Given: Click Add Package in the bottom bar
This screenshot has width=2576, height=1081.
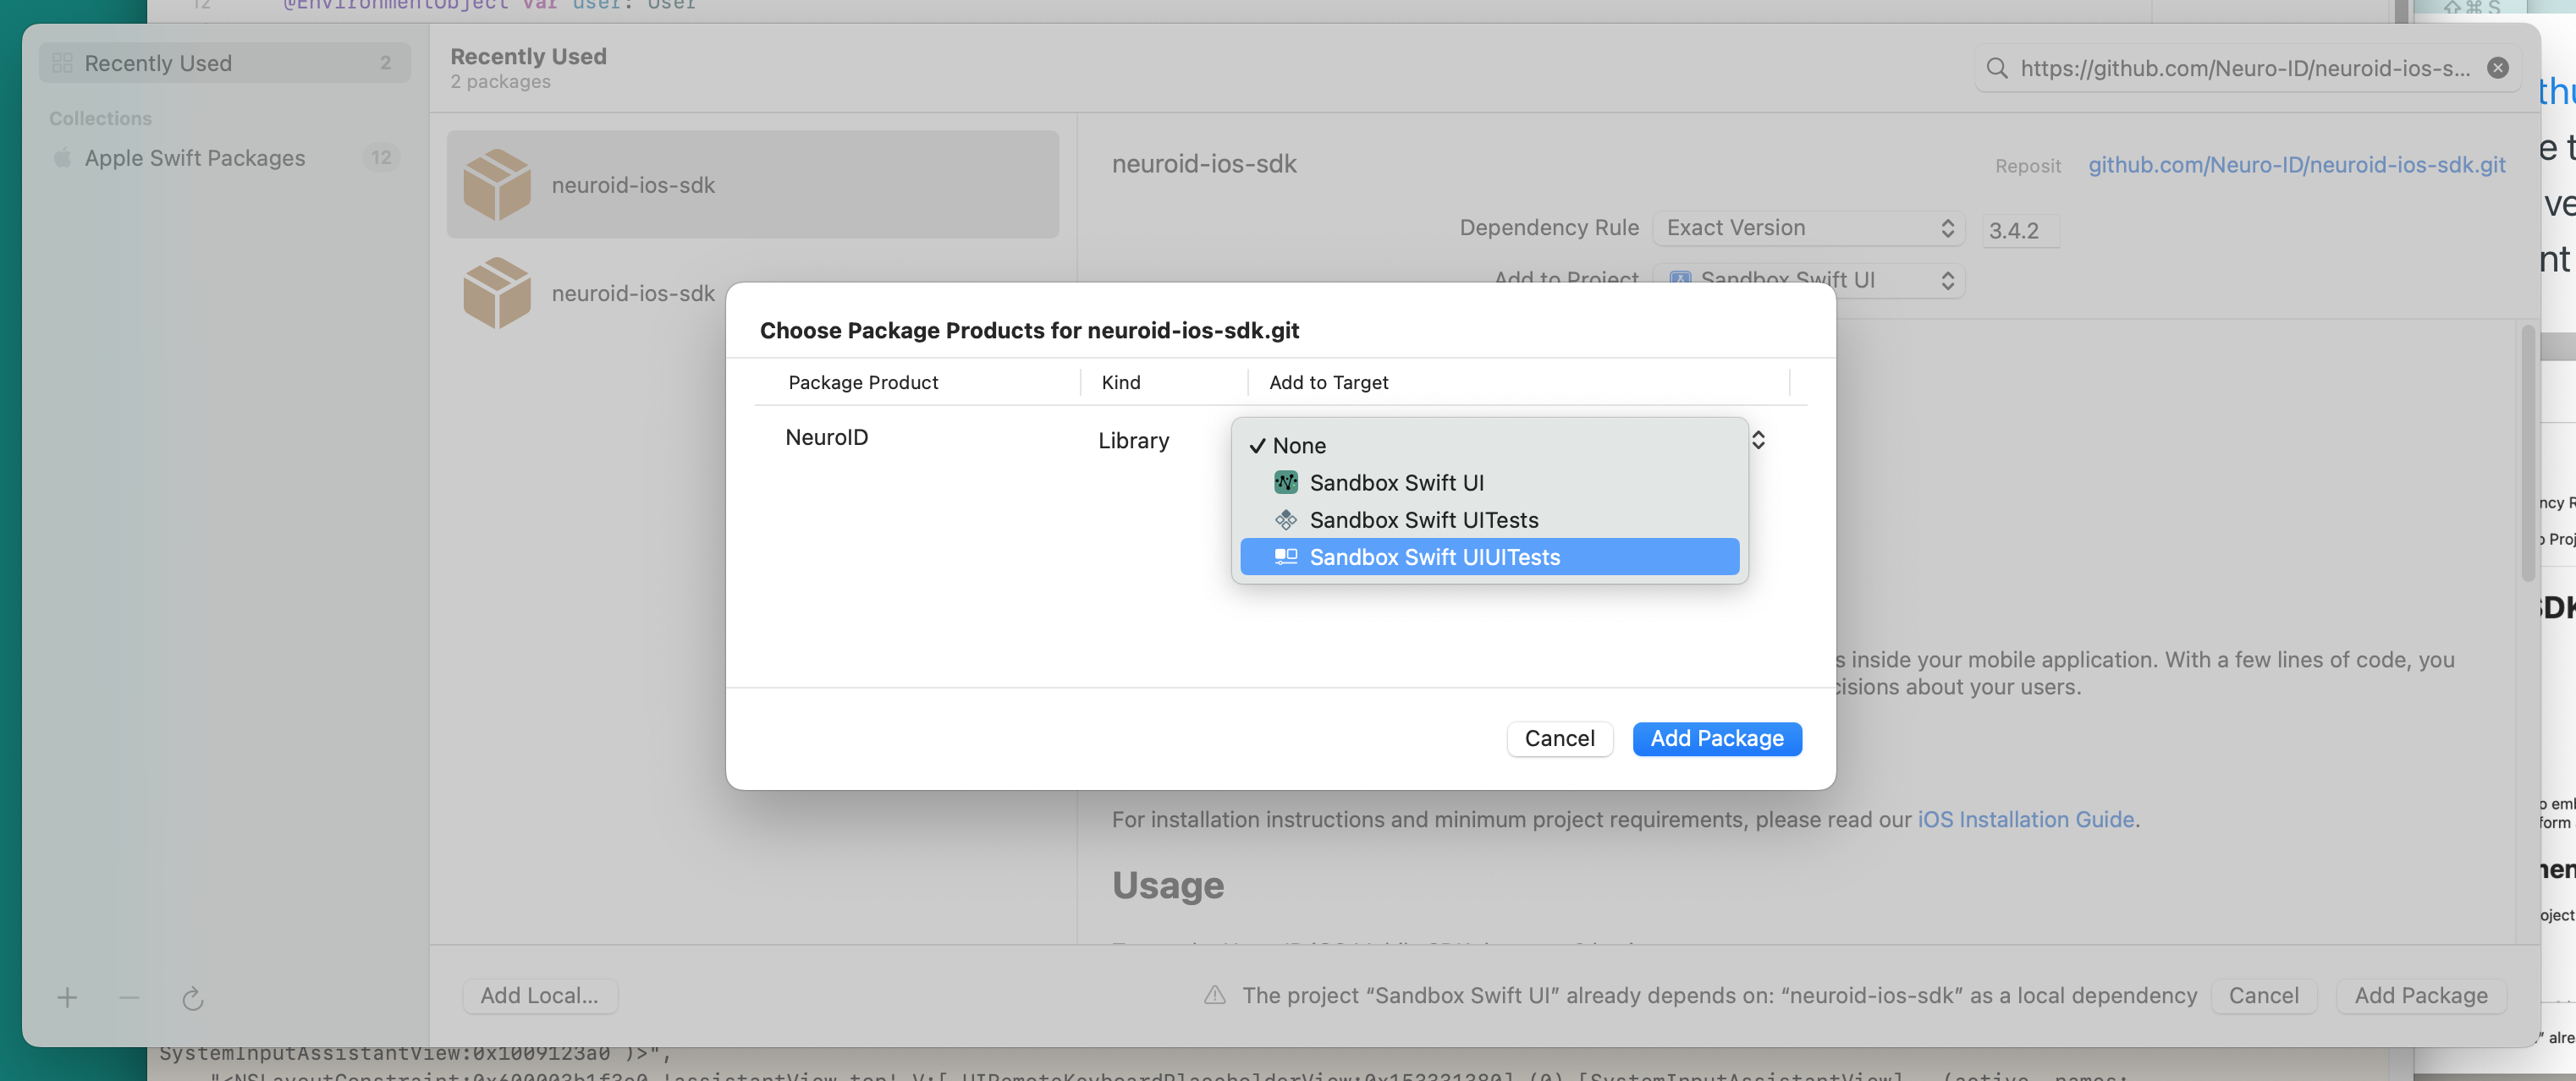Looking at the screenshot, I should pyautogui.click(x=2420, y=996).
